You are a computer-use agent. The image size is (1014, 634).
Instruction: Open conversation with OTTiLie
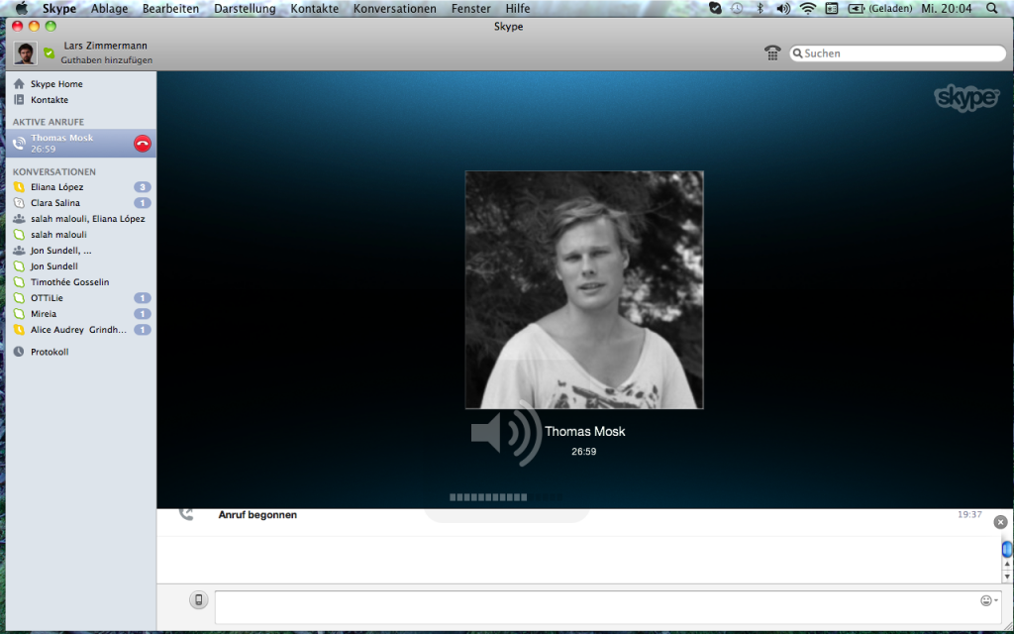(81, 297)
